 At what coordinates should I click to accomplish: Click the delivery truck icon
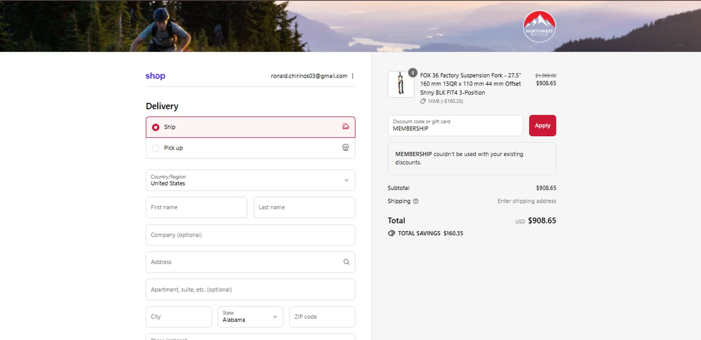coord(345,127)
